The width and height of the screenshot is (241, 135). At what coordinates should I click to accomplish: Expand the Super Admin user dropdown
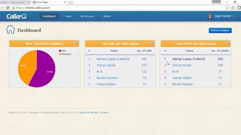[224, 16]
